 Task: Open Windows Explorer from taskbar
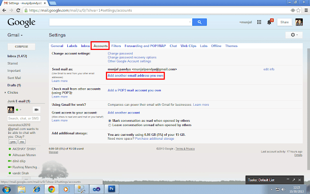point(21,189)
